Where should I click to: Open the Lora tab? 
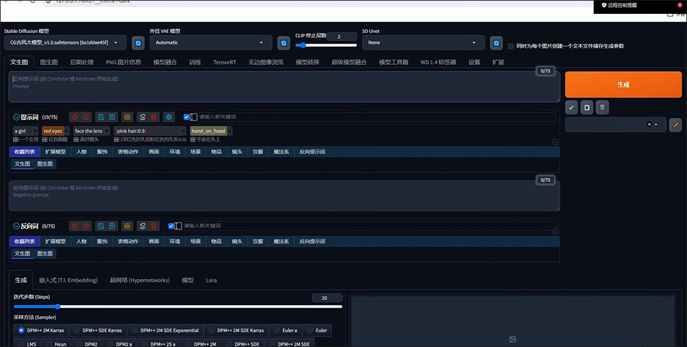pyautogui.click(x=211, y=280)
